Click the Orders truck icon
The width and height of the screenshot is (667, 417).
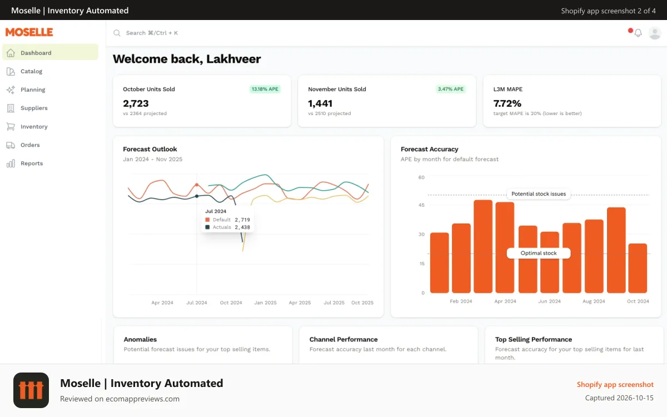[11, 145]
